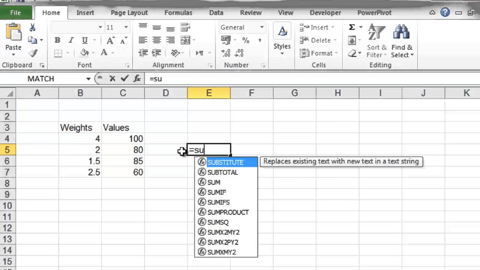Image resolution: width=480 pixels, height=270 pixels.
Task: Click the Insert Function fx button
Action: point(137,79)
